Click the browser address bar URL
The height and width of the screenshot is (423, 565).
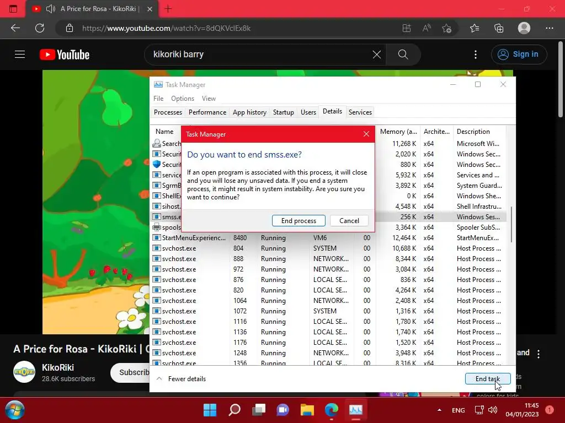click(166, 28)
